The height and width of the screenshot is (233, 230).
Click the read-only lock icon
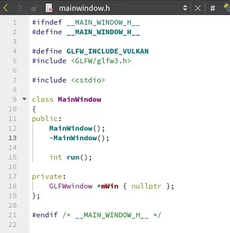tap(35, 8)
